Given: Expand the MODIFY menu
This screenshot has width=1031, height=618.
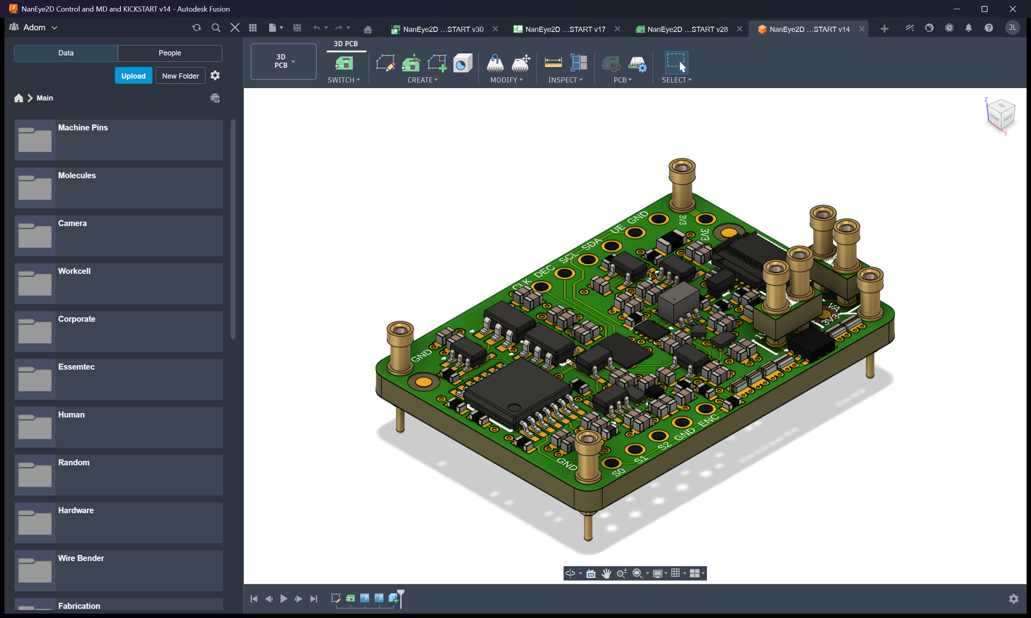Looking at the screenshot, I should (506, 80).
